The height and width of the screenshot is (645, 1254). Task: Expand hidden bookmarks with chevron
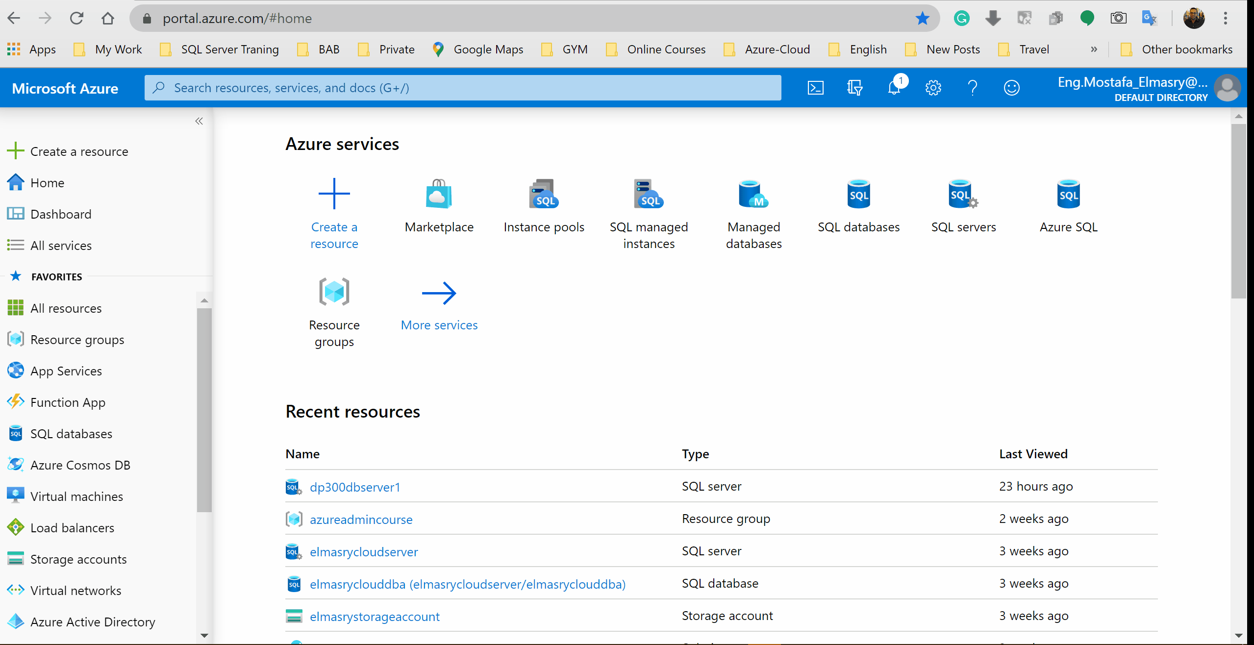(x=1094, y=50)
